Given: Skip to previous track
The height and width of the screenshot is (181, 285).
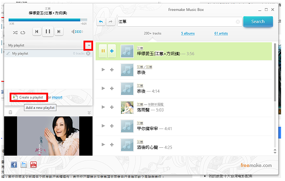Looking at the screenshot, I should [x=37, y=31].
